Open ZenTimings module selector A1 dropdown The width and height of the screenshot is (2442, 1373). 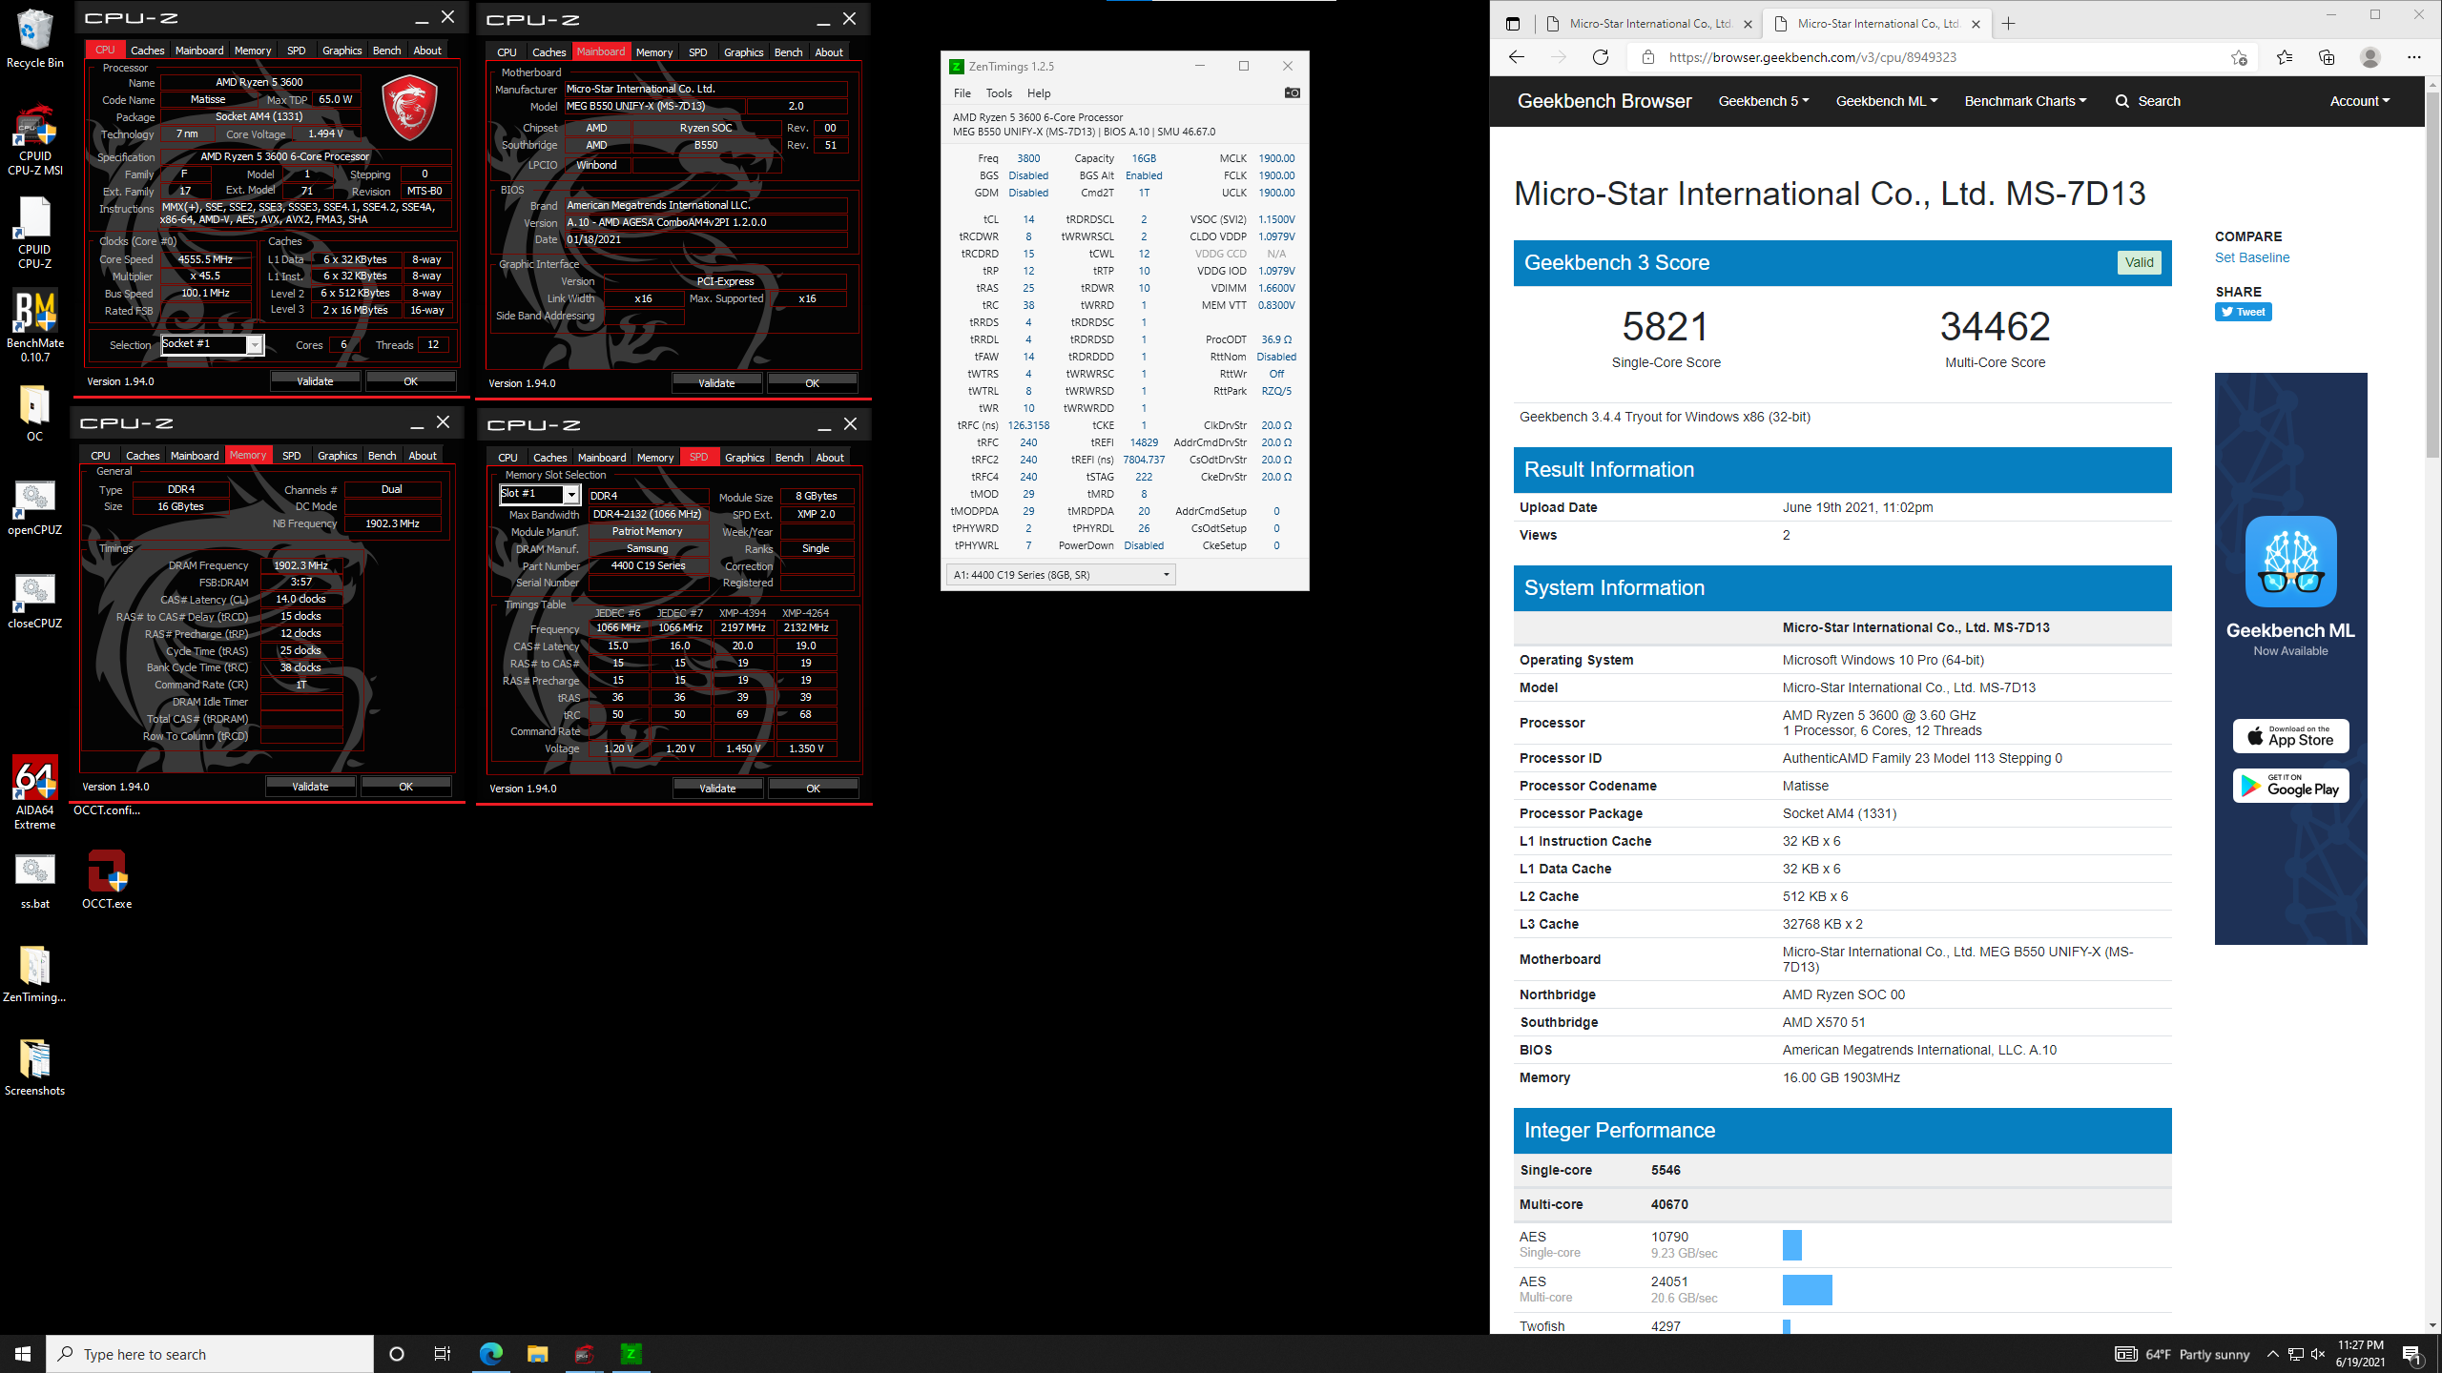1061,575
